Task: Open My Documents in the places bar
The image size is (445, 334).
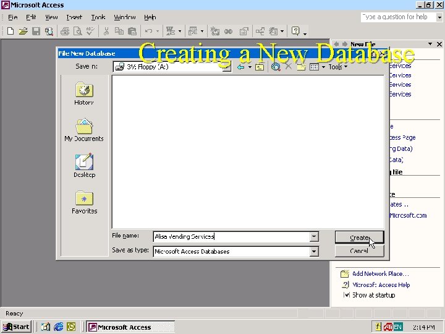Action: [84, 130]
